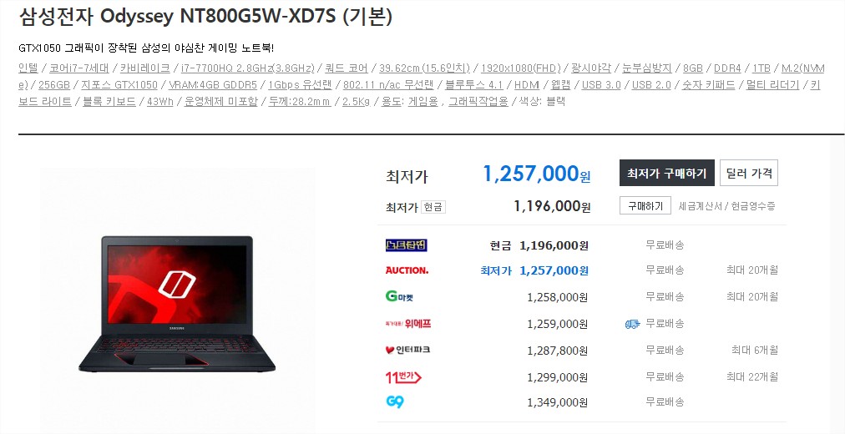The image size is (845, 434).
Task: Select the Auction price 1,257,000원
Action: tap(554, 270)
